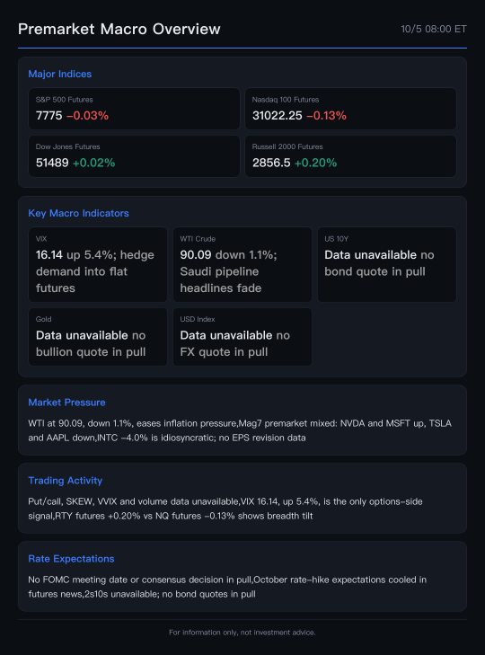Select the Market Pressure heading
The height and width of the screenshot is (655, 485).
coord(66,403)
